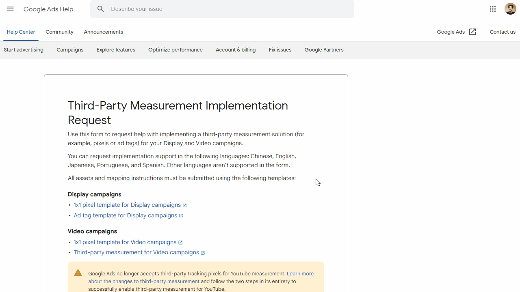Open the Campaigns menu
Image resolution: width=520 pixels, height=292 pixels.
pyautogui.click(x=70, y=50)
